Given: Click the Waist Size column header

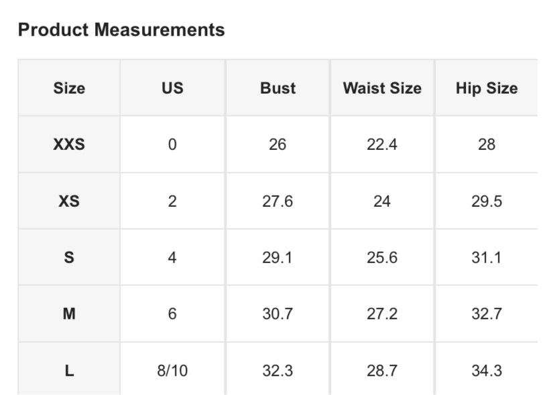Looking at the screenshot, I should [382, 88].
